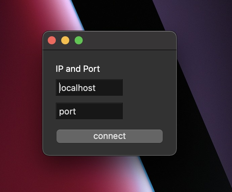
Task: Click the connect button
Action: [x=110, y=136]
